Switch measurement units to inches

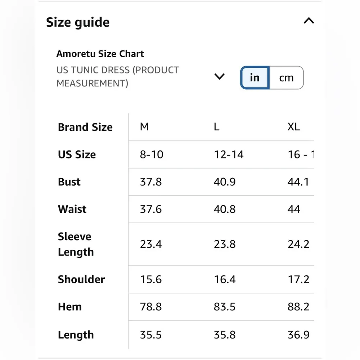click(x=255, y=77)
